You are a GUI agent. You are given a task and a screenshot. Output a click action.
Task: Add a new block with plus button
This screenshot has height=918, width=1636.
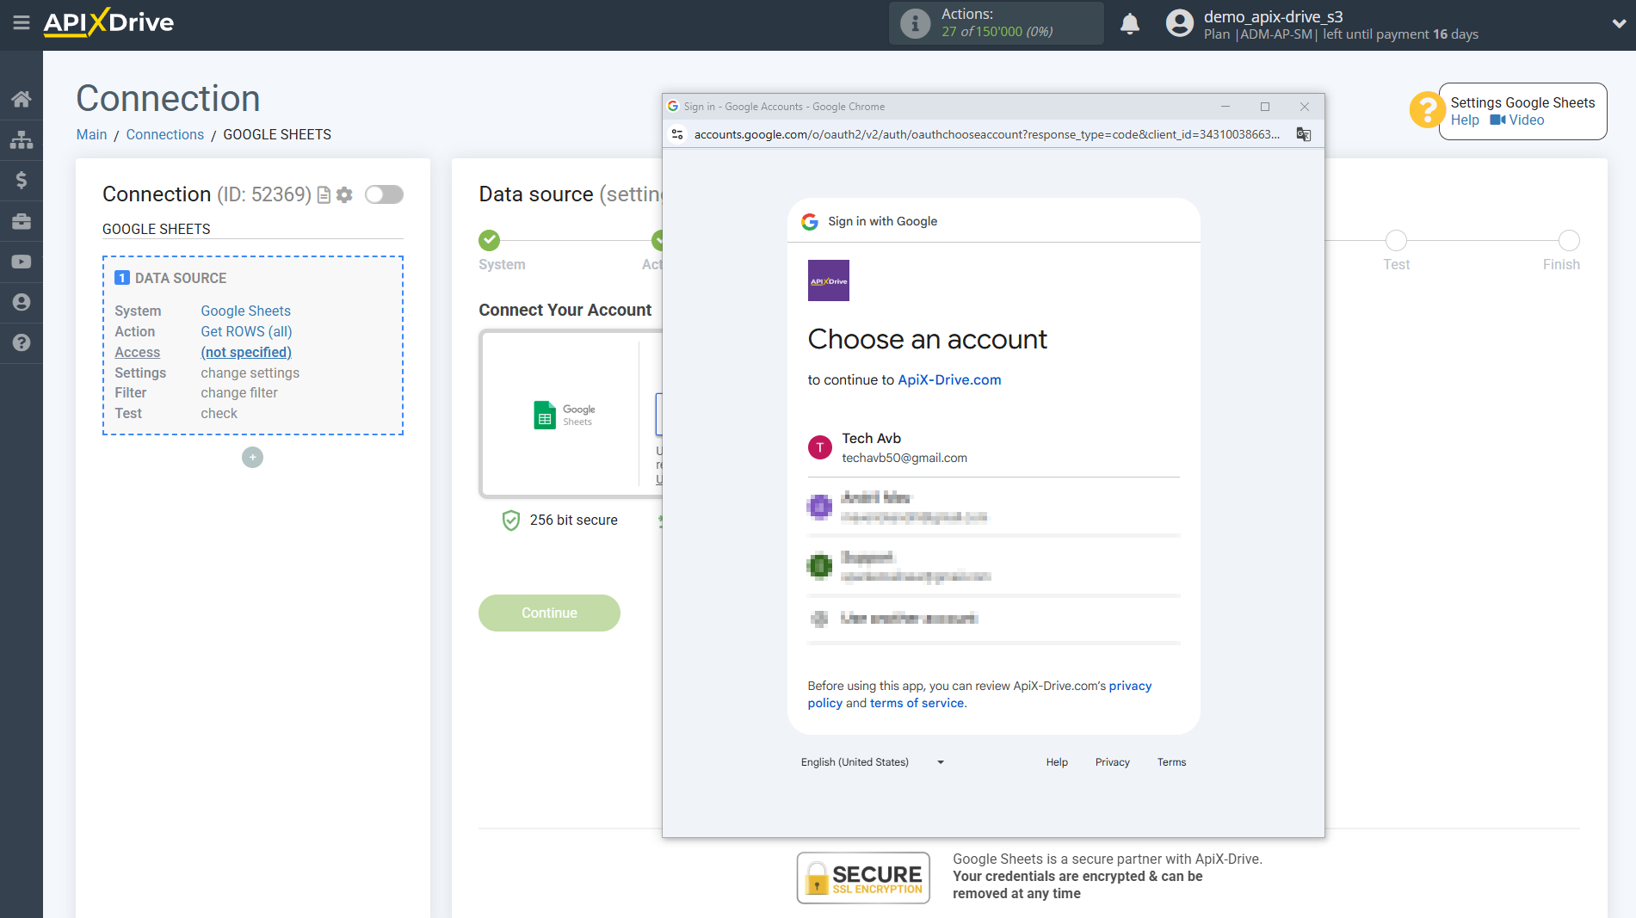point(252,458)
